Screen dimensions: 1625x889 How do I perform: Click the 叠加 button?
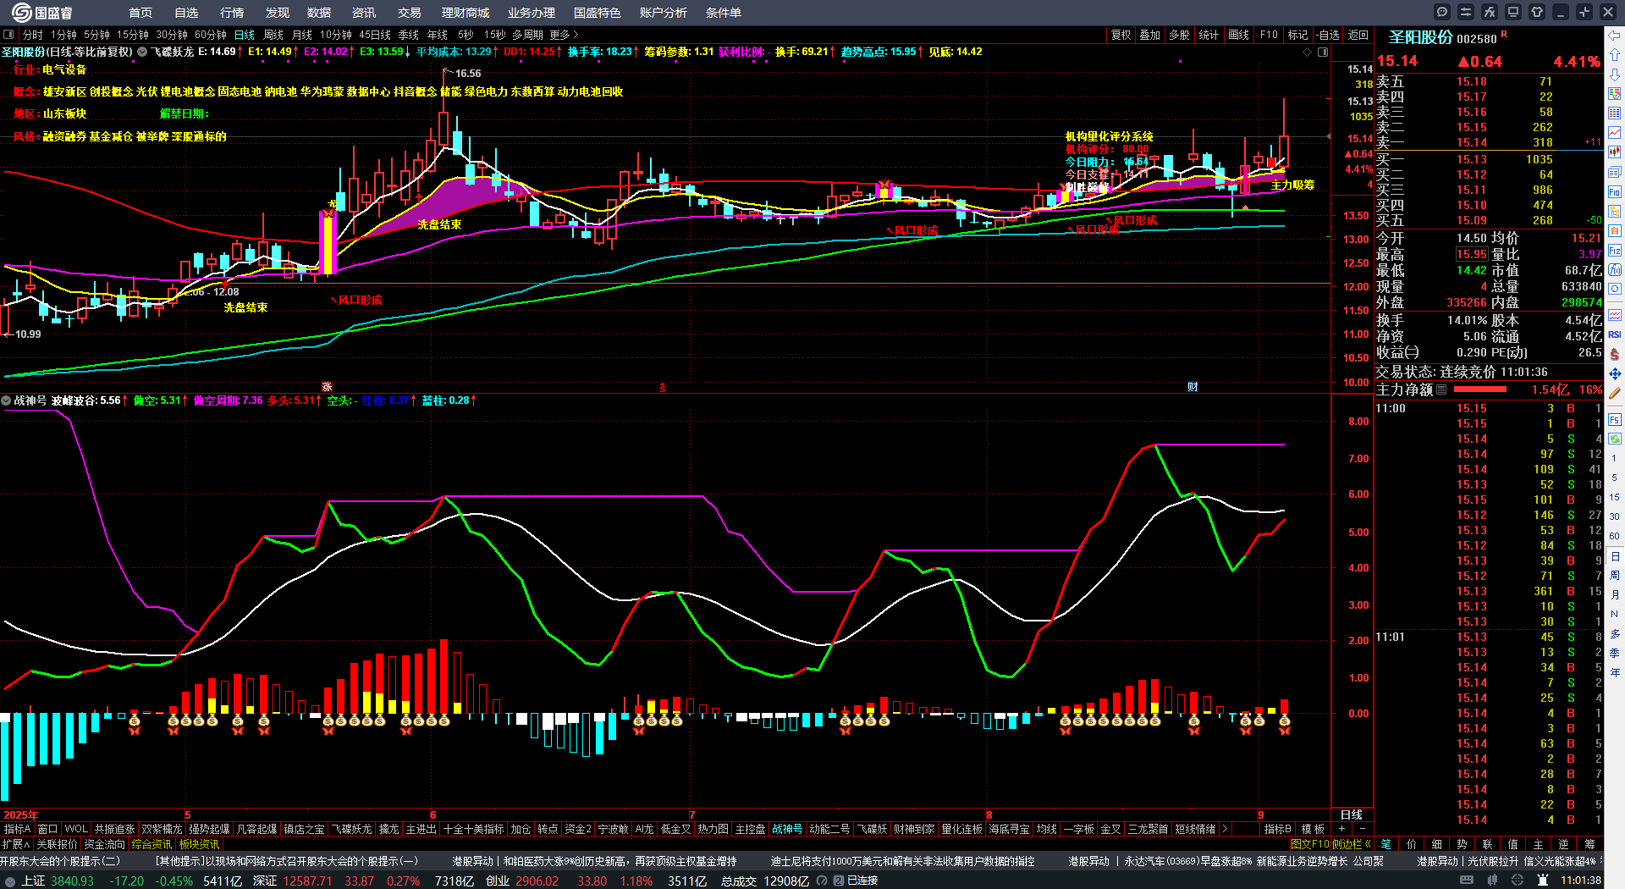(x=1150, y=35)
